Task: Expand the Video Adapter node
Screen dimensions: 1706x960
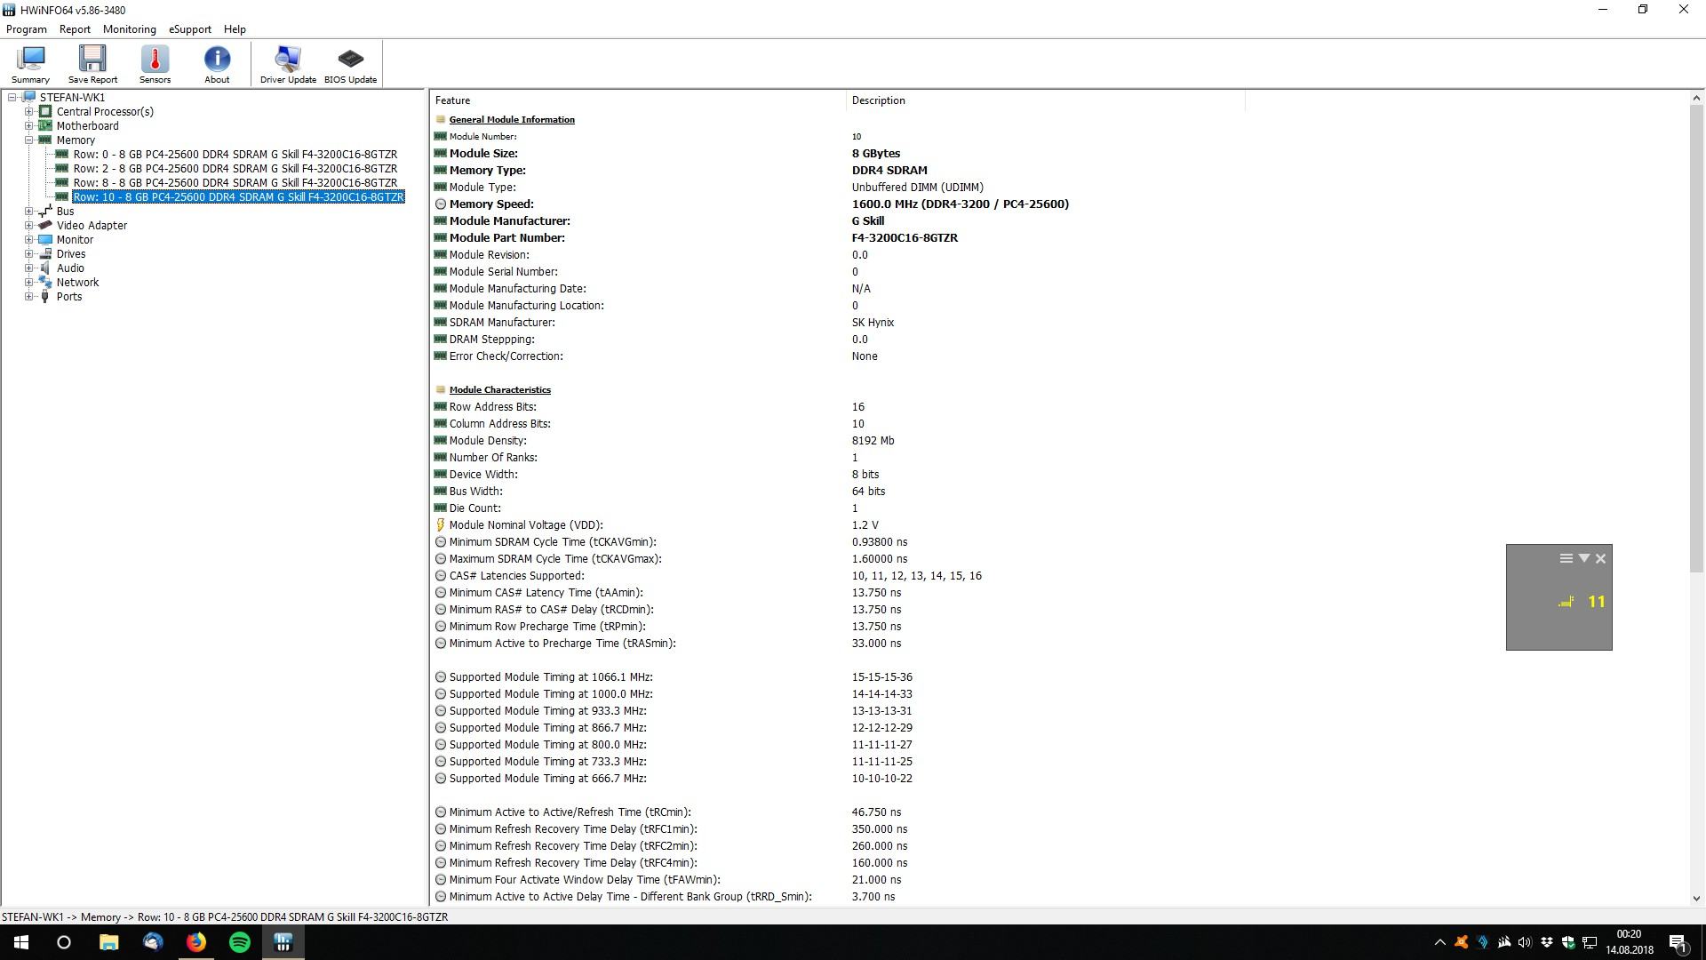Action: pyautogui.click(x=28, y=226)
